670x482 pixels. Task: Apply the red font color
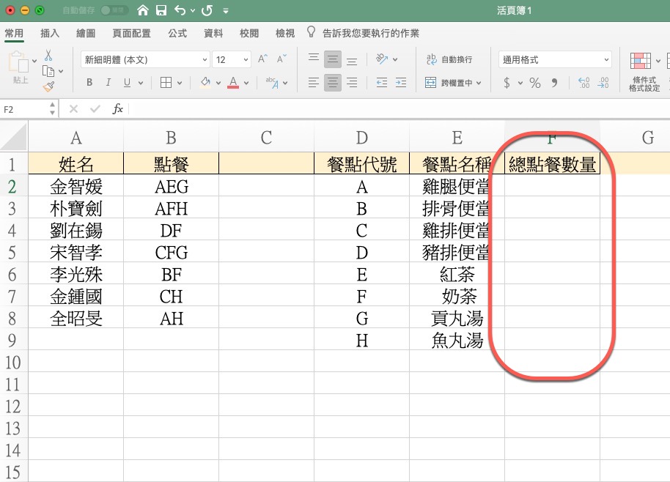pyautogui.click(x=233, y=82)
